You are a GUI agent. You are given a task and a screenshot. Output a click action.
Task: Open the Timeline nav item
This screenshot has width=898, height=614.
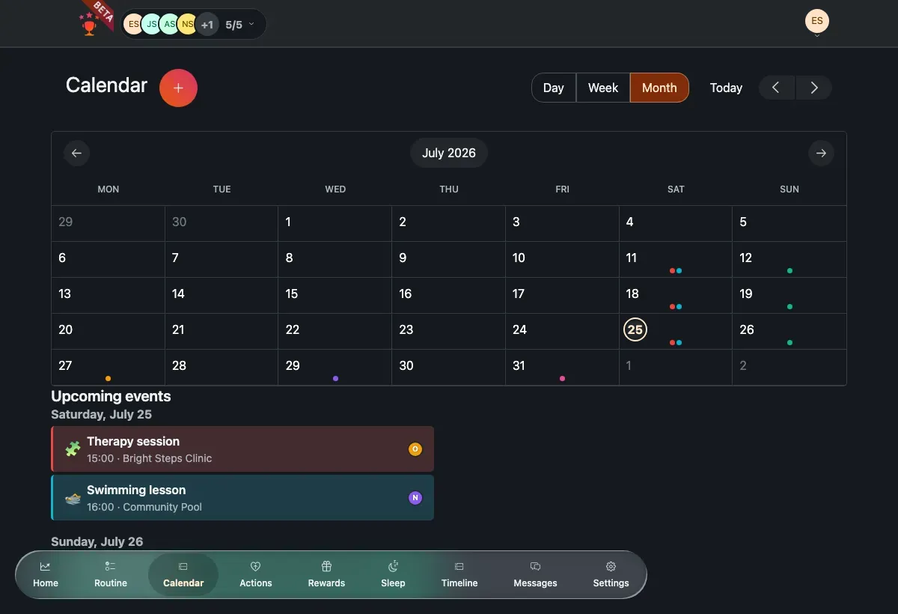click(459, 574)
